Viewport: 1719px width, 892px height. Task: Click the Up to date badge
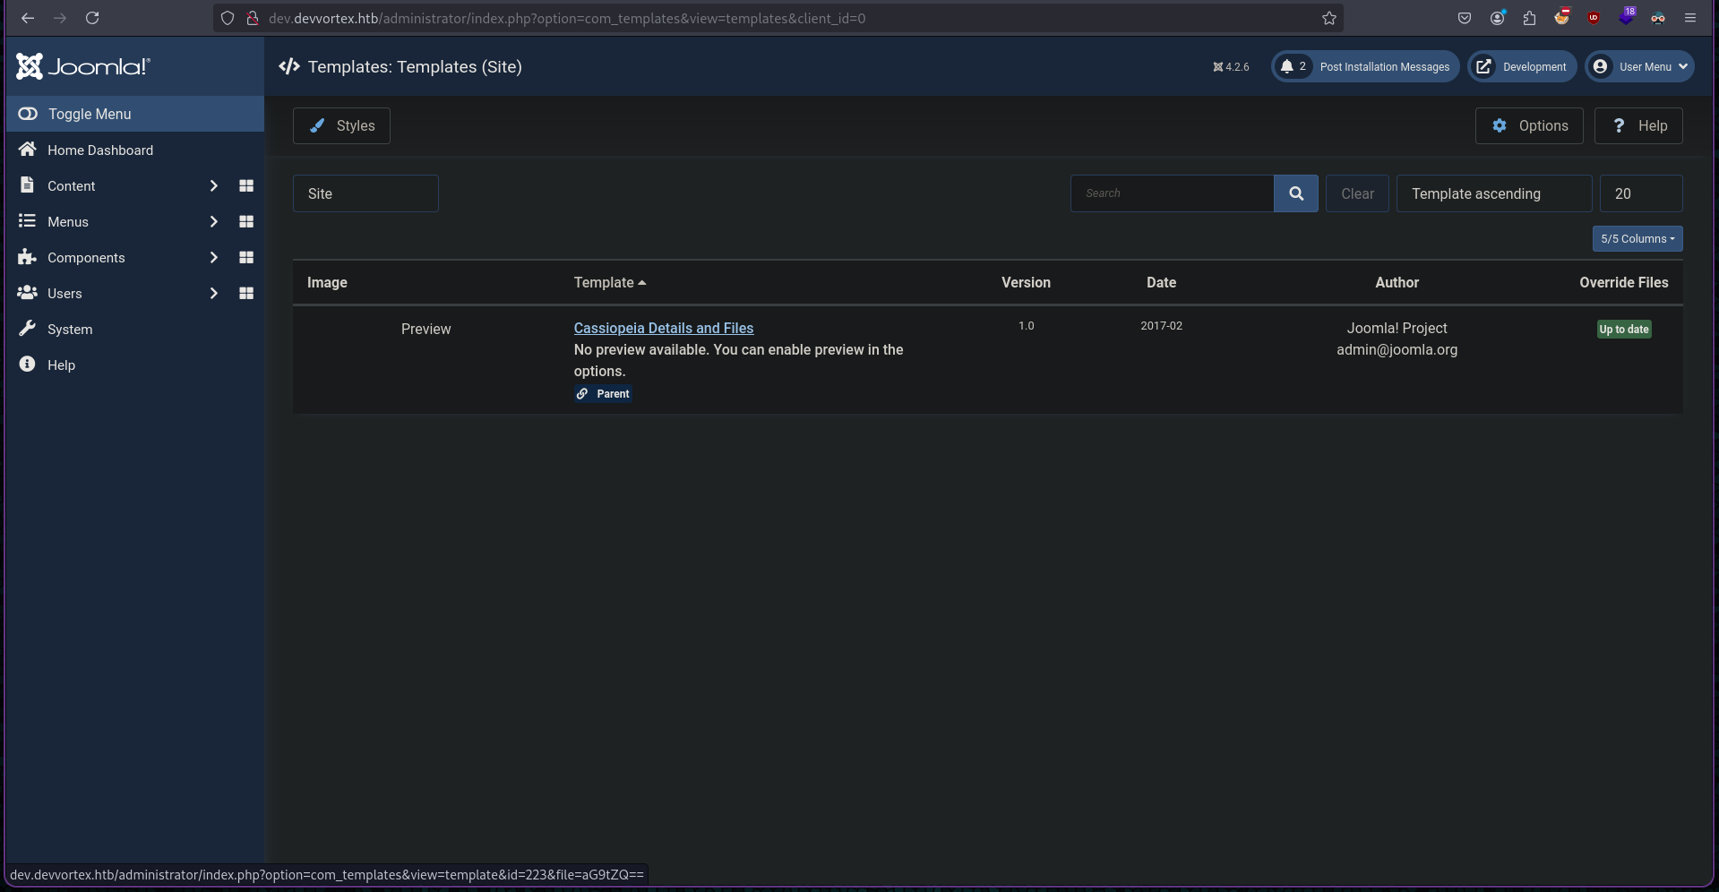1624,329
